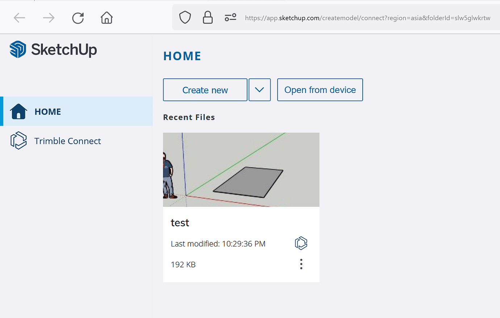Click the Trimble Connect icon on the test card
The image size is (500, 318).
(x=301, y=243)
